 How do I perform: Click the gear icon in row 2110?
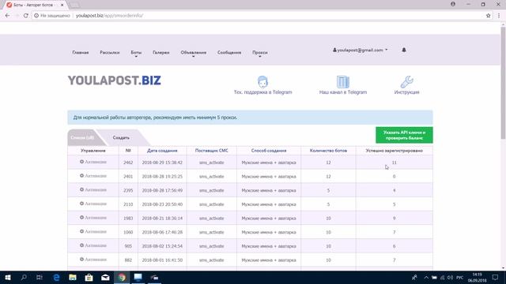point(81,204)
